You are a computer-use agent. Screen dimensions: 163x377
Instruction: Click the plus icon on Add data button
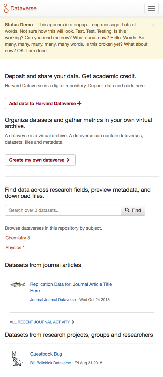click(x=79, y=103)
